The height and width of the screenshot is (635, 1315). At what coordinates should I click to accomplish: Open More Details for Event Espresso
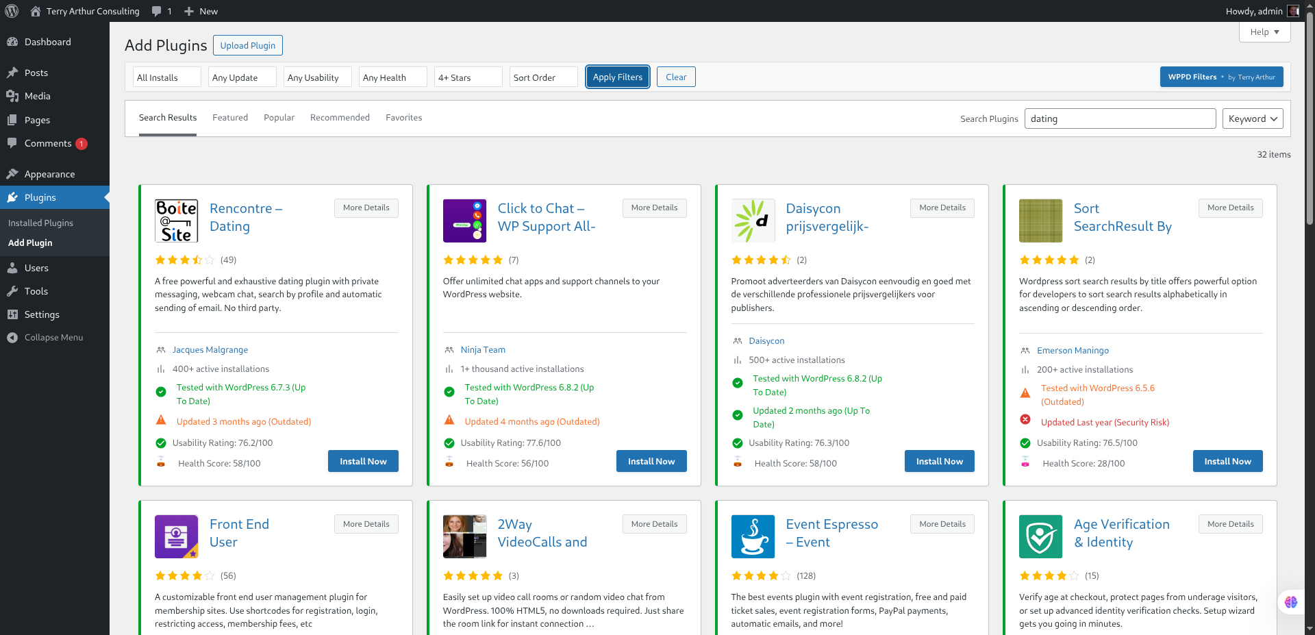(x=942, y=524)
